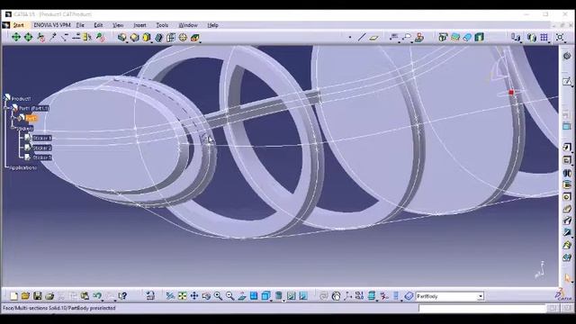Click the Open file folder icon
Screen dimensions: 576x324
(x=25, y=296)
